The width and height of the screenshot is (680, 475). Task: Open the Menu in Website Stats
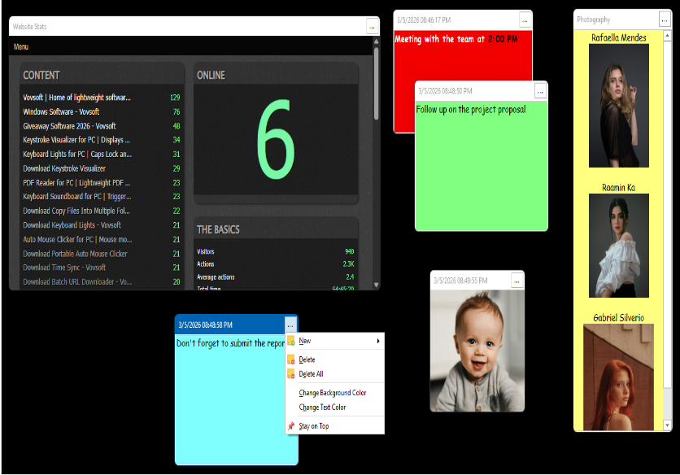tap(21, 47)
